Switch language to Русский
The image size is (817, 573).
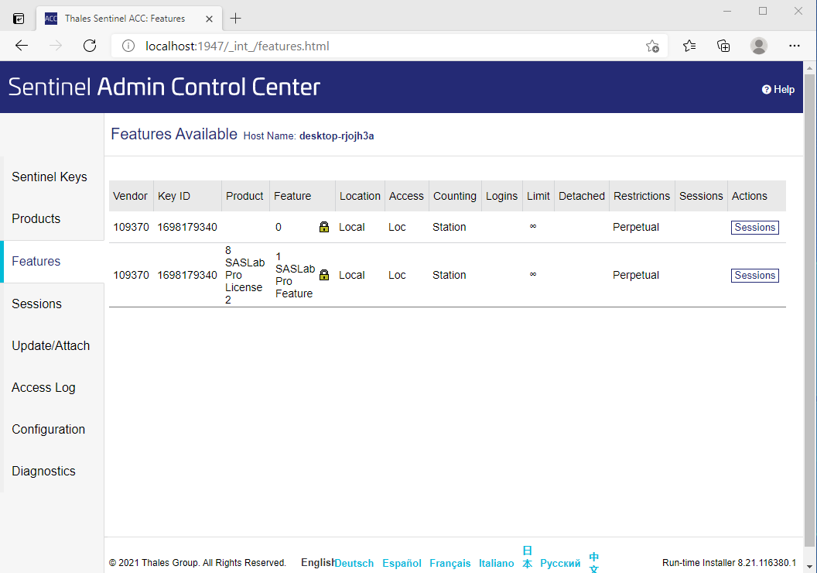coord(560,563)
